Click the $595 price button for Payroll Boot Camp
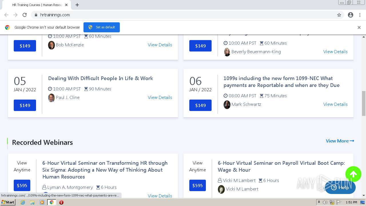The image size is (366, 206). click(x=197, y=185)
